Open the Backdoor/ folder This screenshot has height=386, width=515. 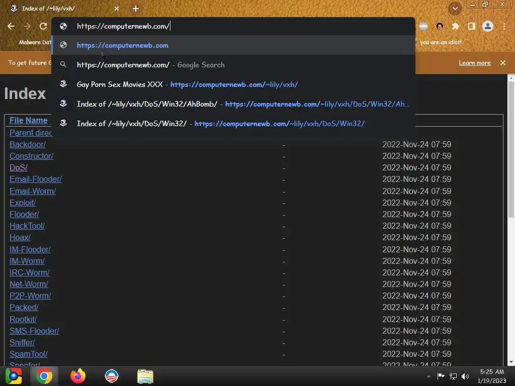point(28,144)
